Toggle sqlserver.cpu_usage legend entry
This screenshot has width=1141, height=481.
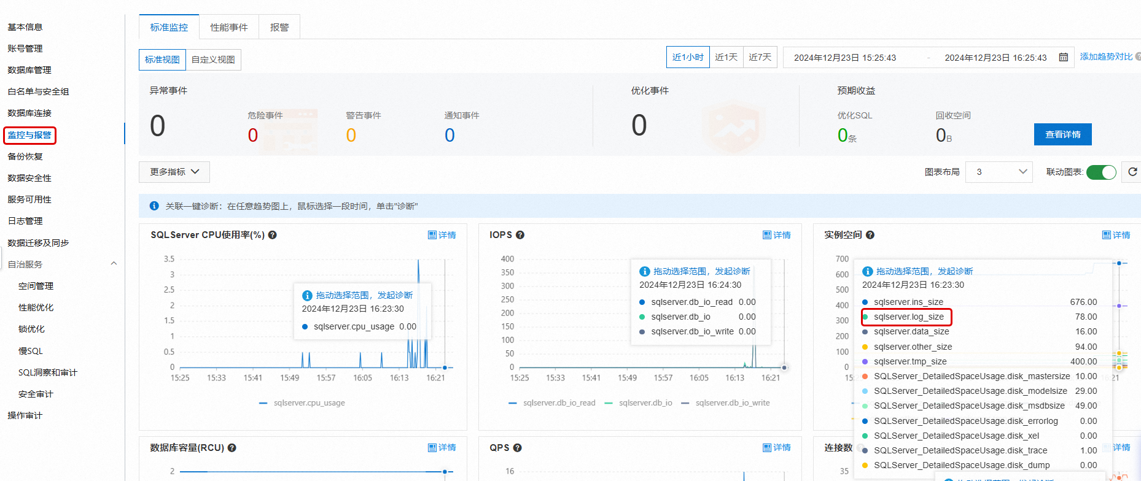(302, 403)
